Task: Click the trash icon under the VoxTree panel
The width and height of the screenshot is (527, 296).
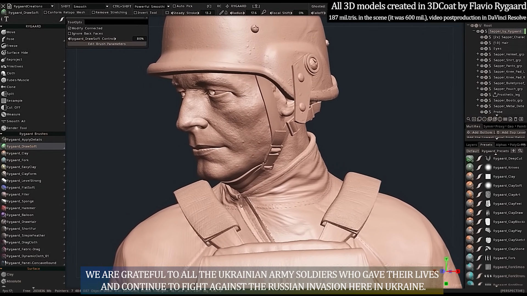Action: pos(515,119)
